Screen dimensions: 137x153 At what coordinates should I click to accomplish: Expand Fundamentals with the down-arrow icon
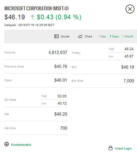(x=7, y=144)
